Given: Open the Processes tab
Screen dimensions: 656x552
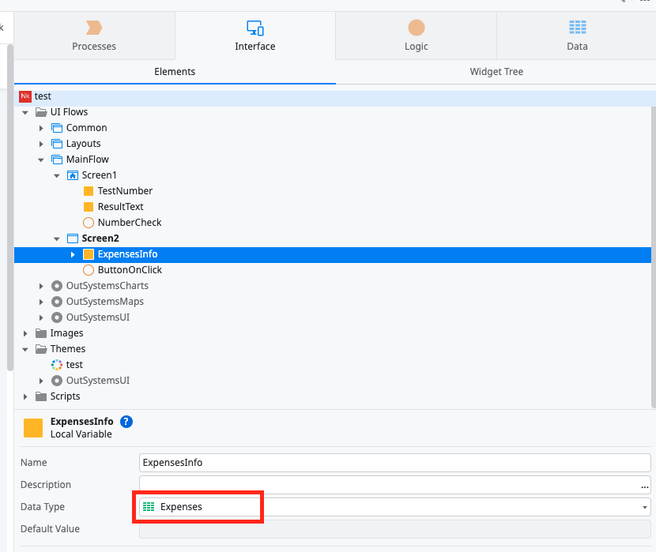Looking at the screenshot, I should coord(94,36).
